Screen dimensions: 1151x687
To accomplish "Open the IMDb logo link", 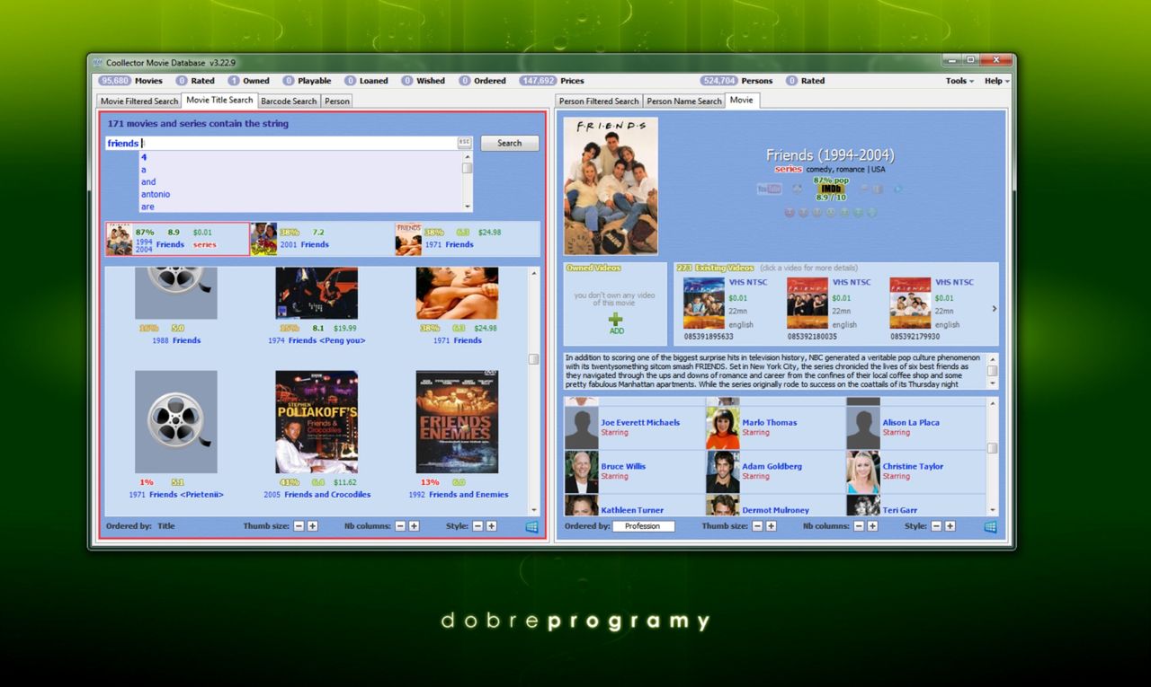I will point(832,189).
